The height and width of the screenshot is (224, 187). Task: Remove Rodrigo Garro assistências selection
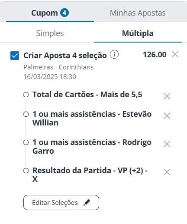[167, 144]
